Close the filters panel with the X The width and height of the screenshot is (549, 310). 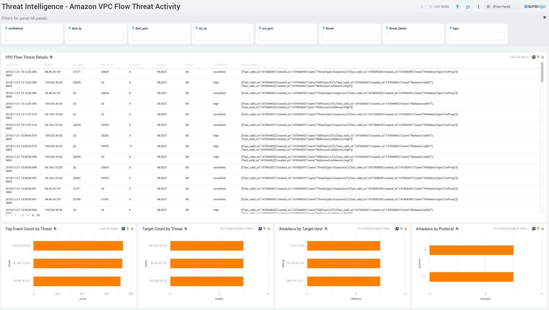(545, 17)
